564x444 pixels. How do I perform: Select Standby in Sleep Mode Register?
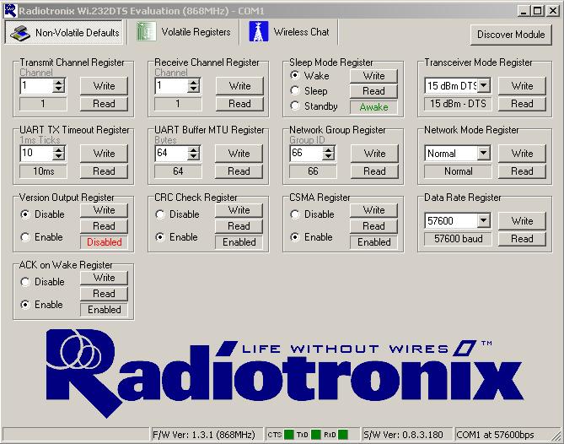[295, 106]
